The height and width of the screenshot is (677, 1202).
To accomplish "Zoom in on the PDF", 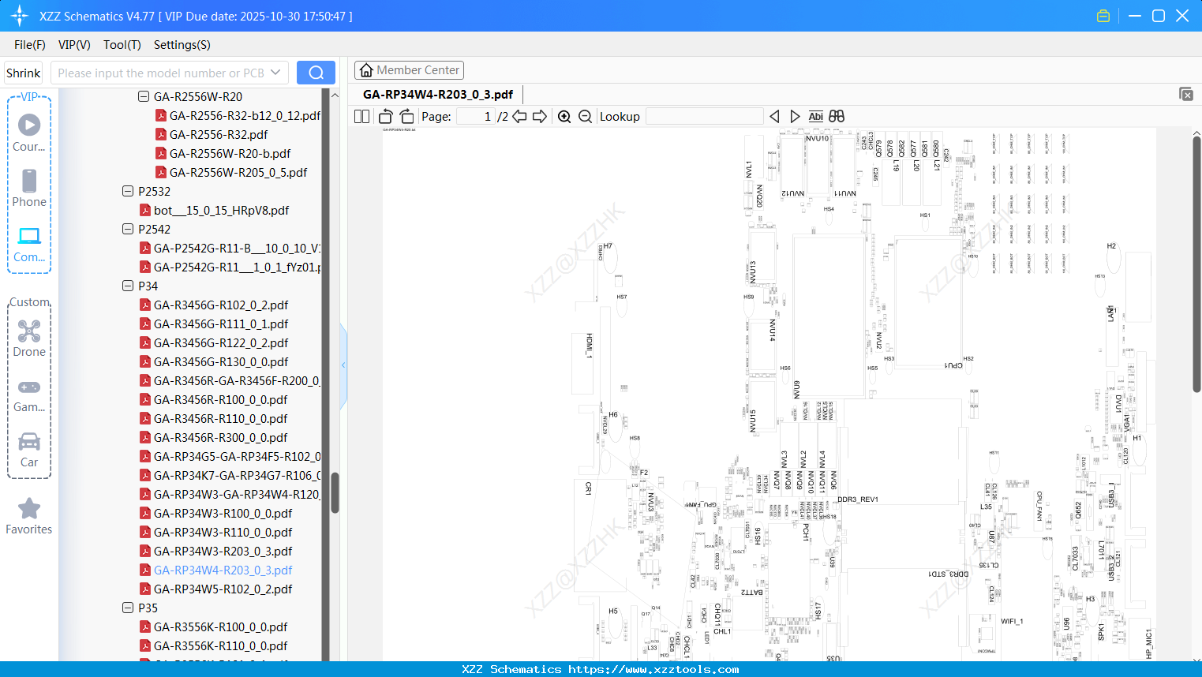I will tap(564, 116).
